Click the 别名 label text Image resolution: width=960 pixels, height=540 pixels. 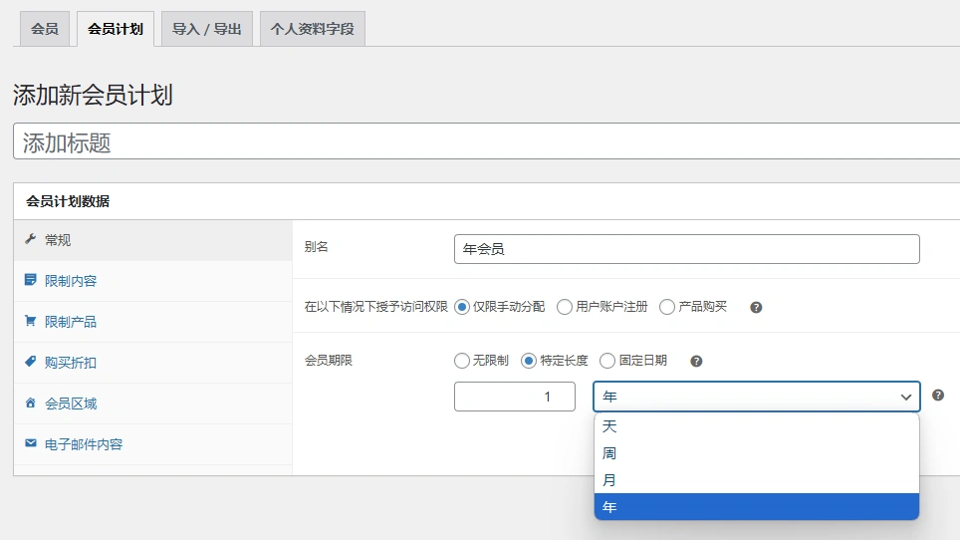click(317, 247)
